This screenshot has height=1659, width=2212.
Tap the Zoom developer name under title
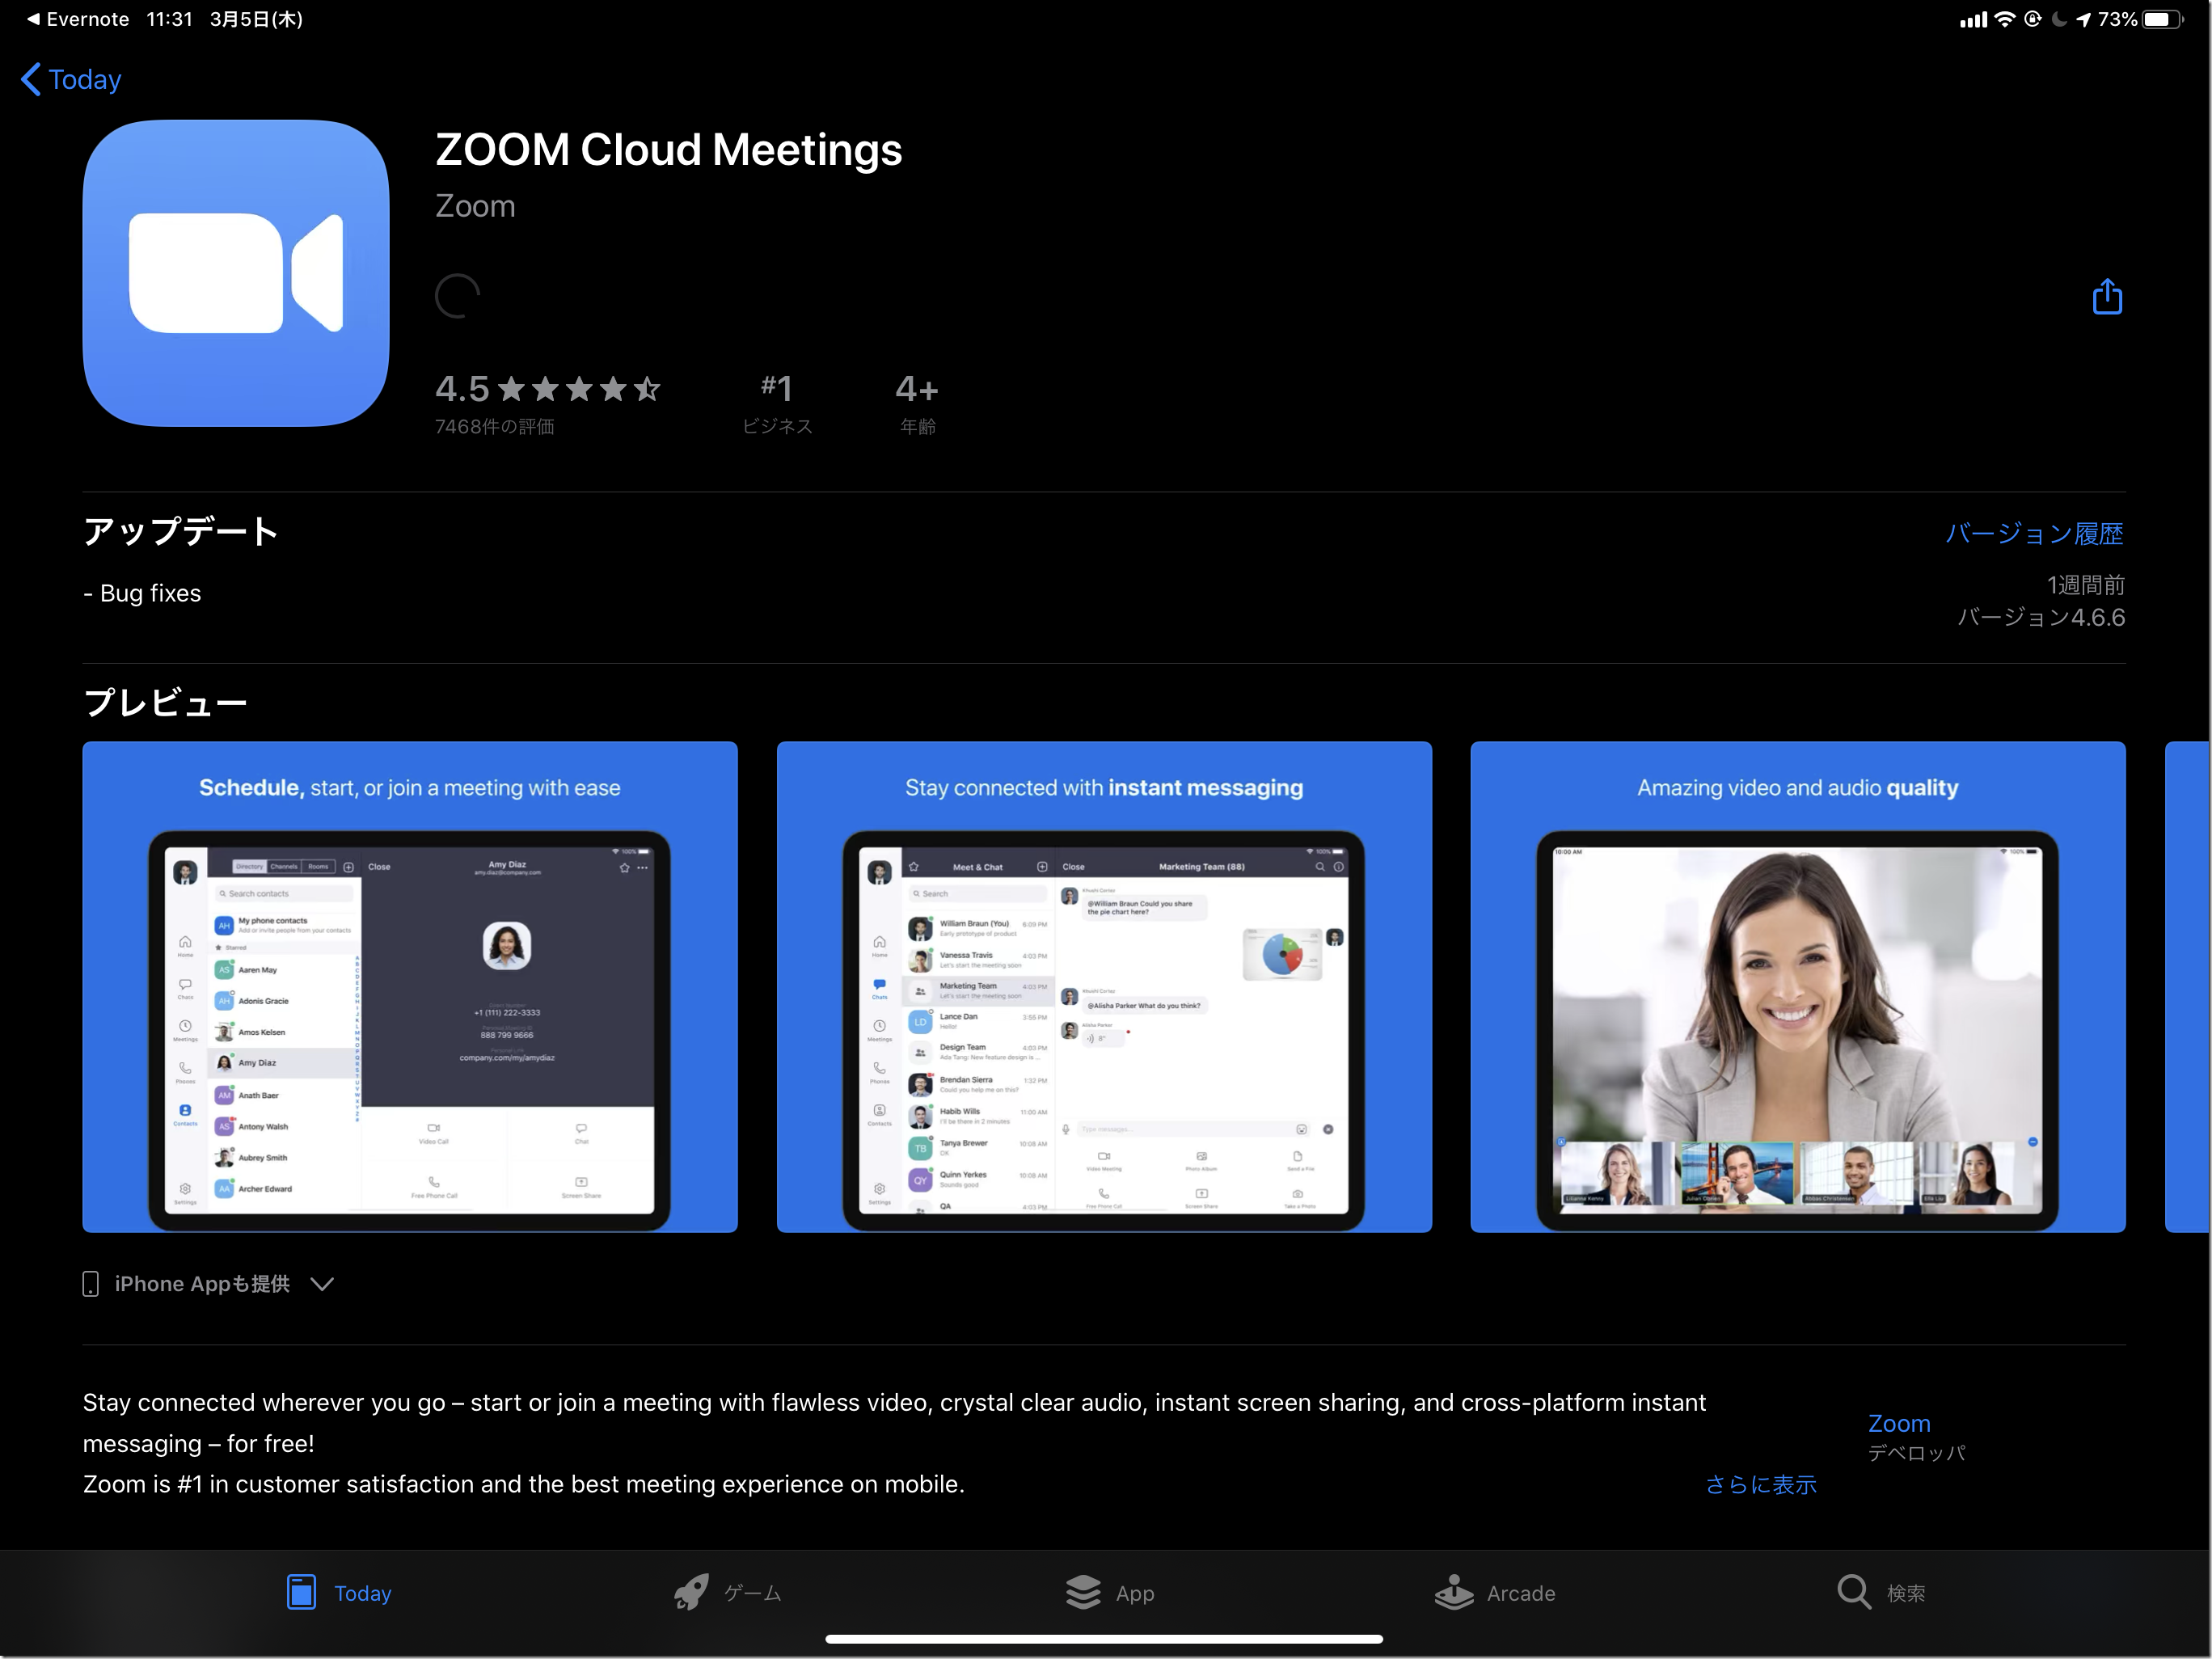click(475, 206)
